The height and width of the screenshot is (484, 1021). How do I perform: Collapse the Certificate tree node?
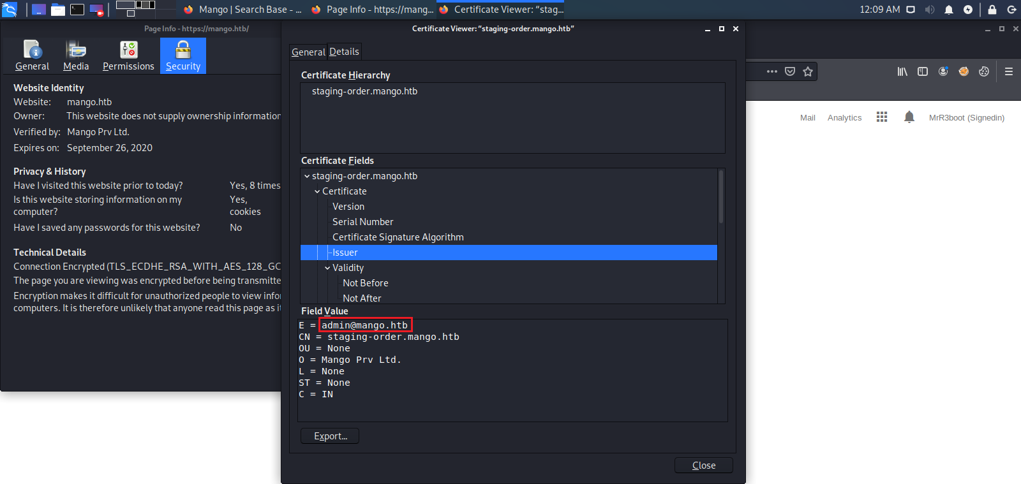click(317, 191)
